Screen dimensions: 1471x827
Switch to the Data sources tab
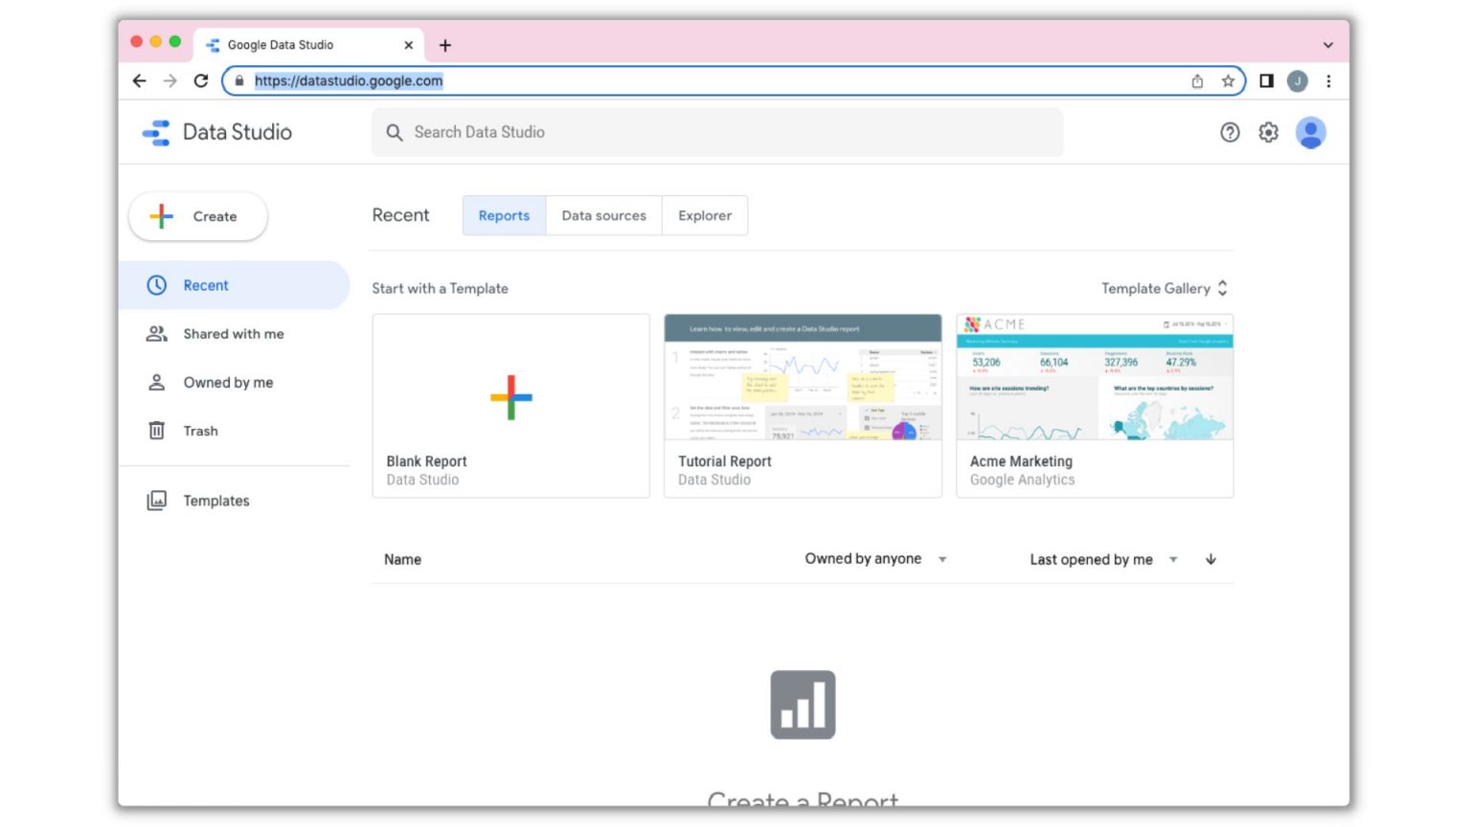(x=604, y=216)
